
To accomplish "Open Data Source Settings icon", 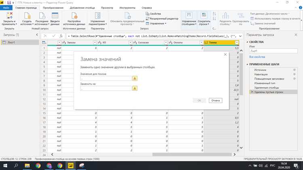I will [74, 16].
